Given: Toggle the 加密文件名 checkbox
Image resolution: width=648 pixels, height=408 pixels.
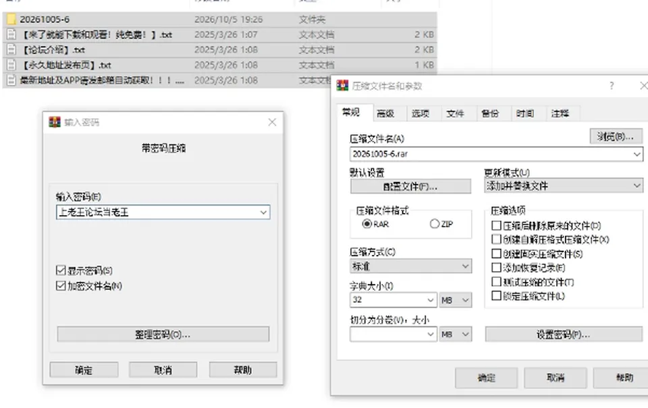Looking at the screenshot, I should 61,286.
